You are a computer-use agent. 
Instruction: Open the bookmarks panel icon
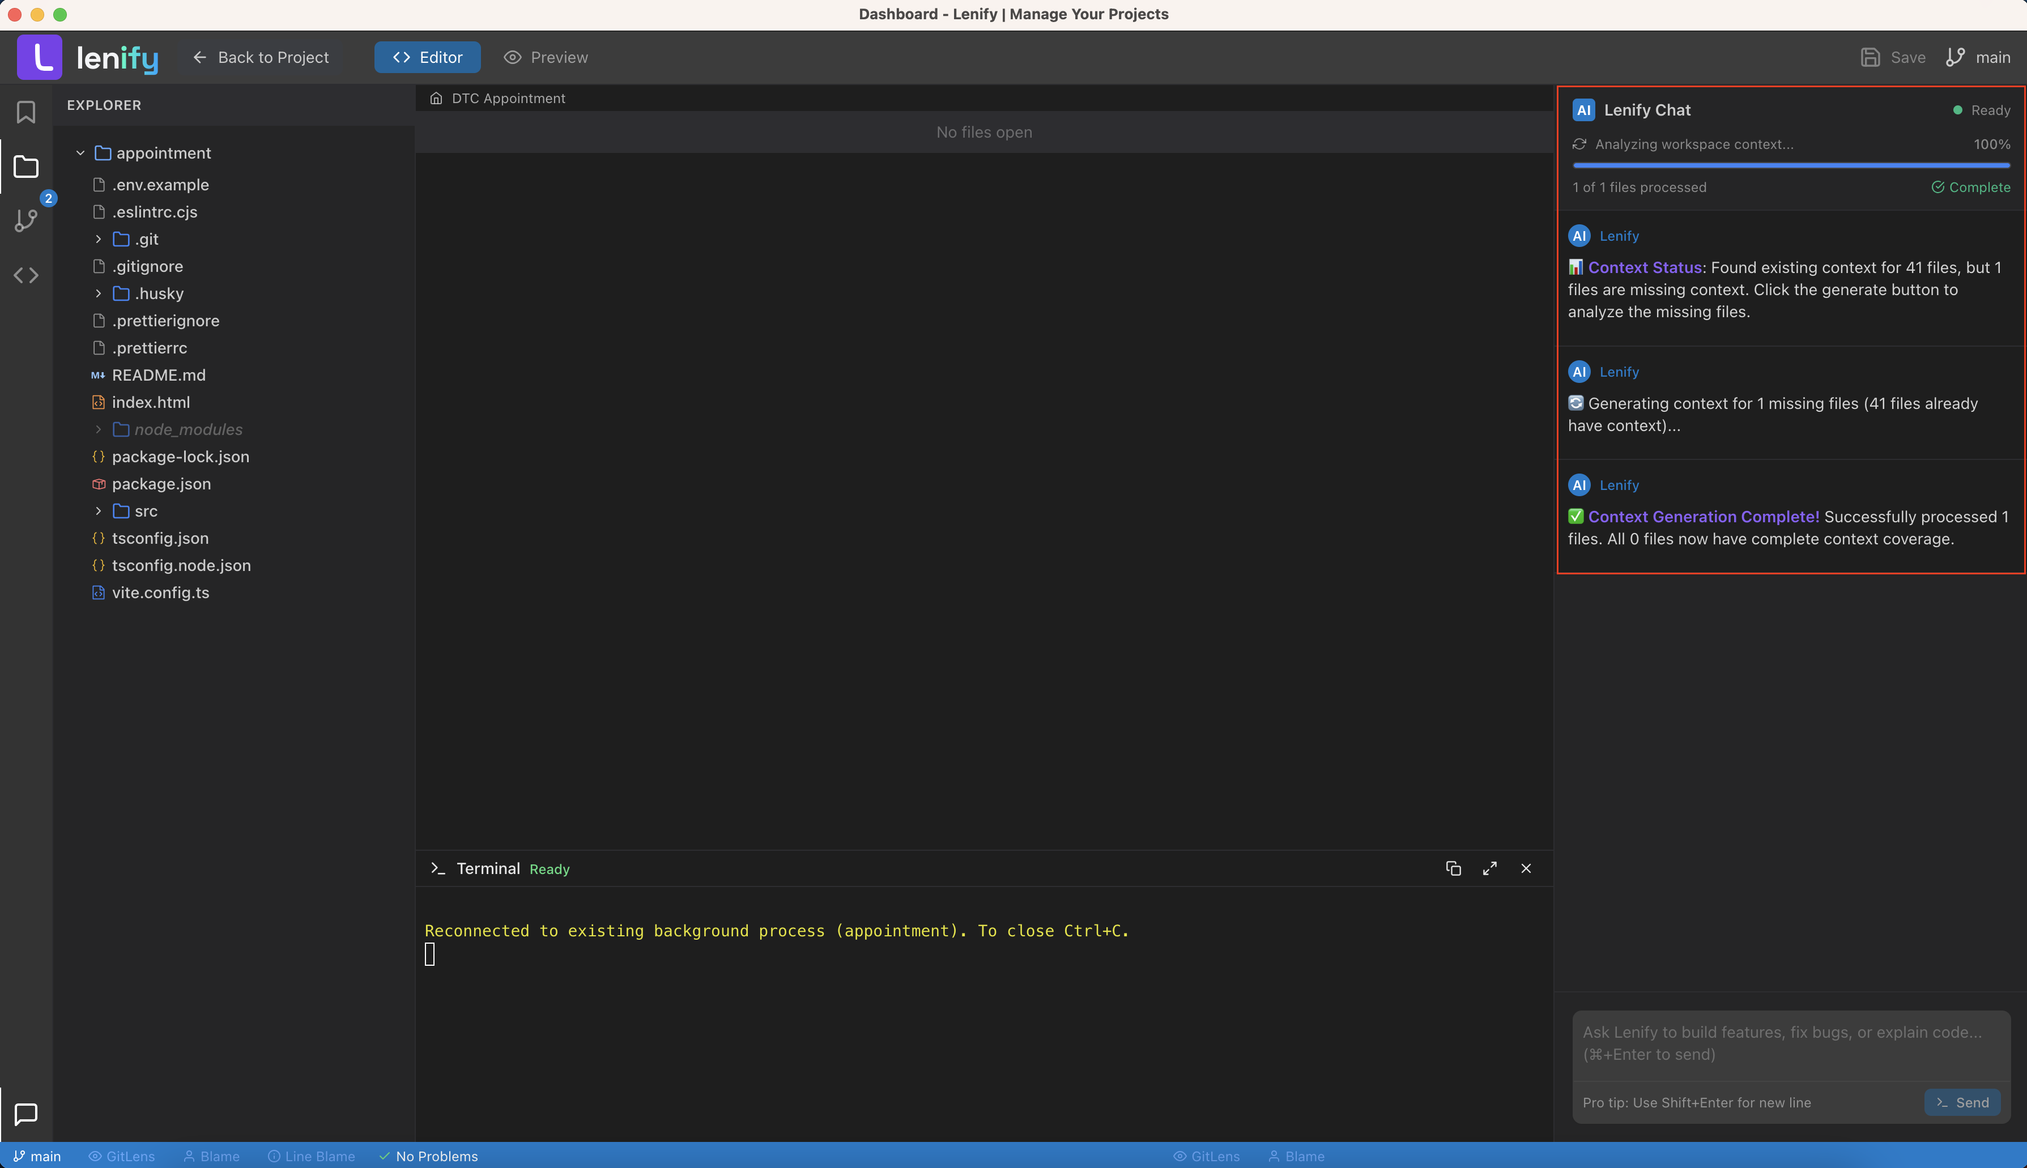pyautogui.click(x=25, y=112)
